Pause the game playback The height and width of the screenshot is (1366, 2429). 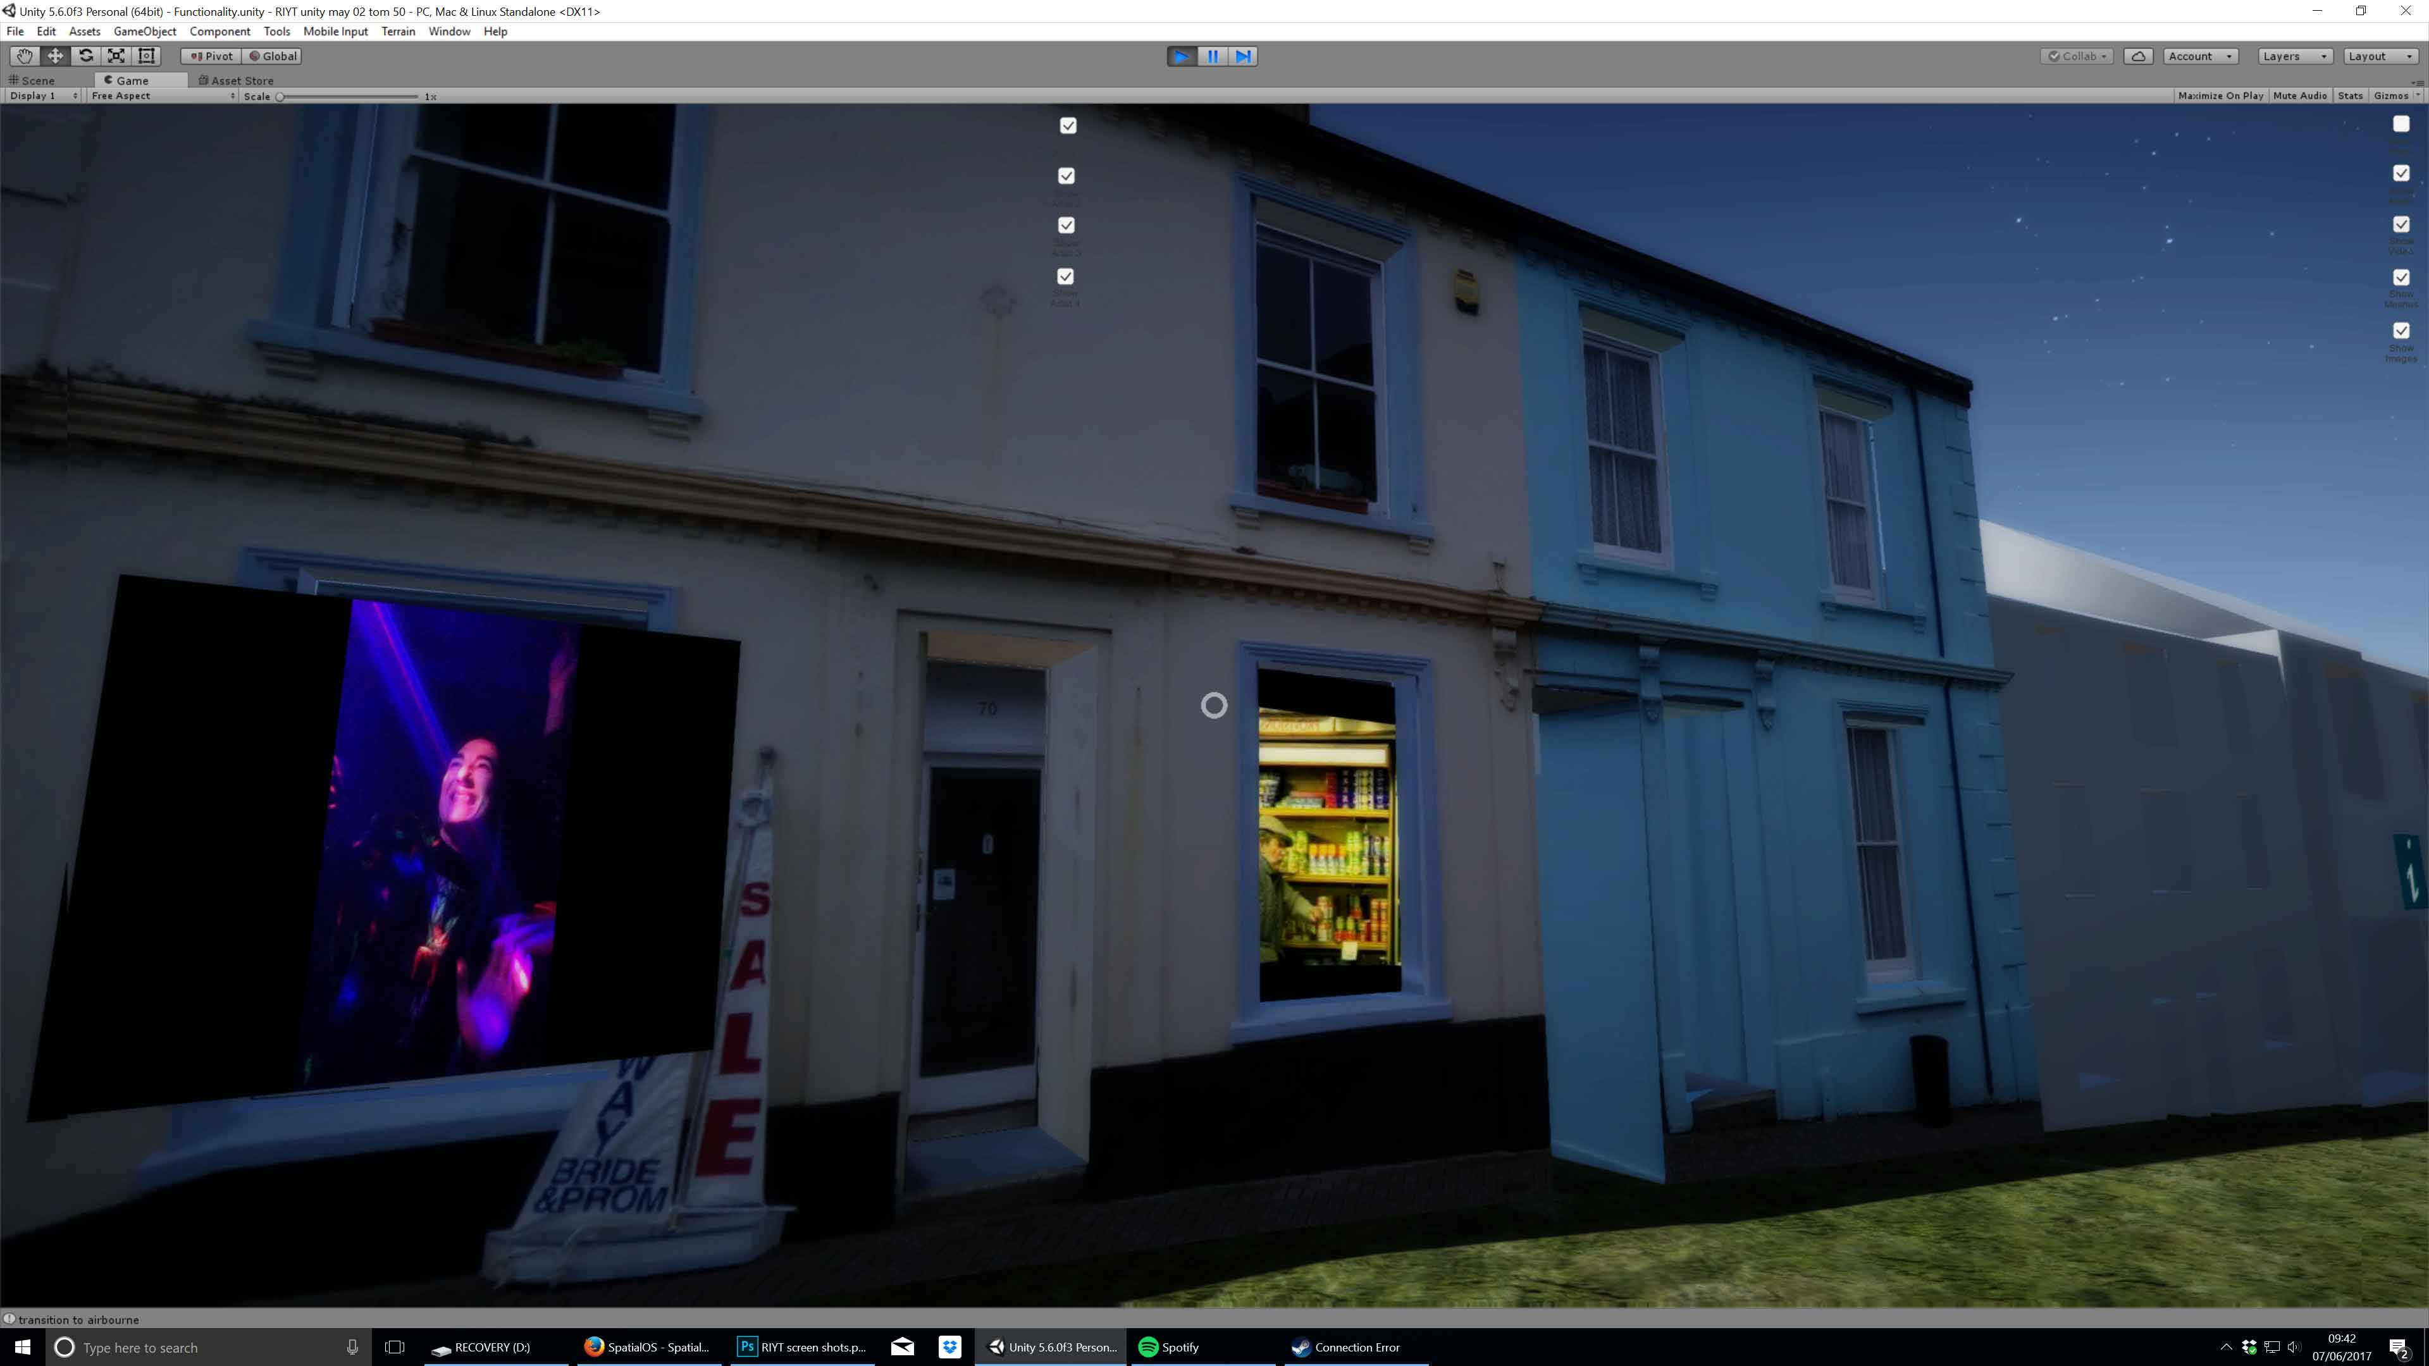tap(1213, 56)
